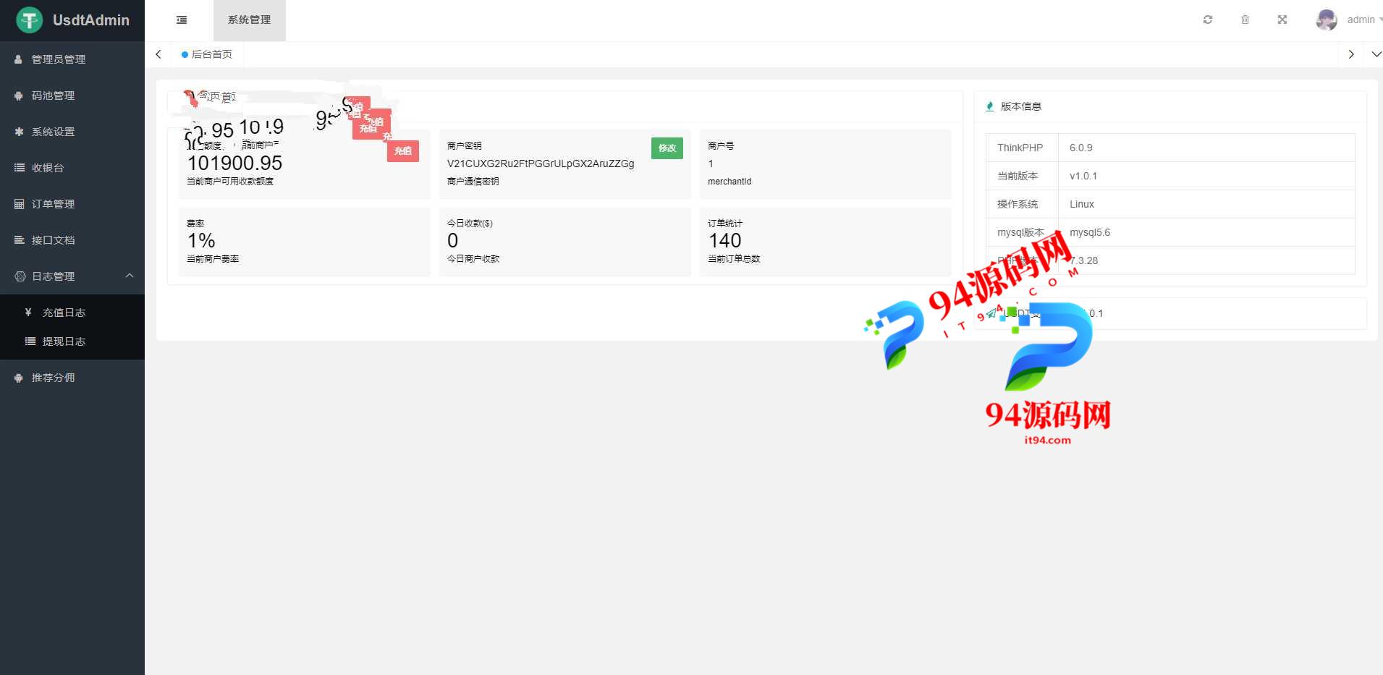Screen dimensions: 1383x675
Task: Click the 费率 value 1%
Action: point(201,241)
